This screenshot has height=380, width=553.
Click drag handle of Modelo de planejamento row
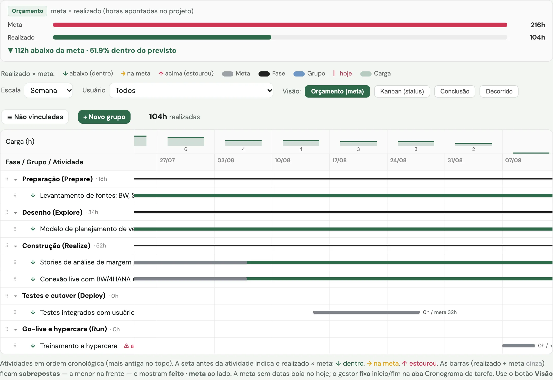click(15, 229)
